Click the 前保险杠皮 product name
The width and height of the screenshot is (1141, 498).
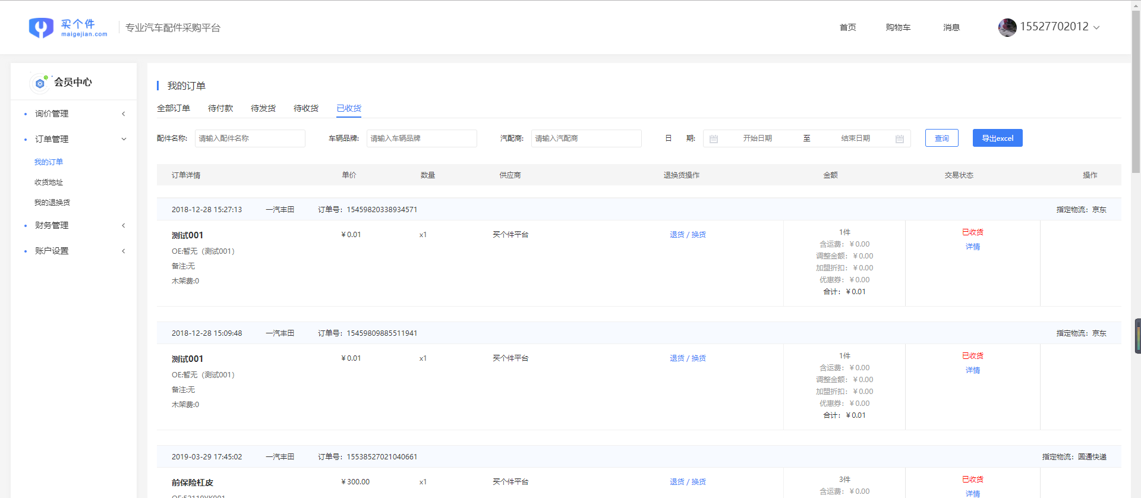pyautogui.click(x=193, y=483)
